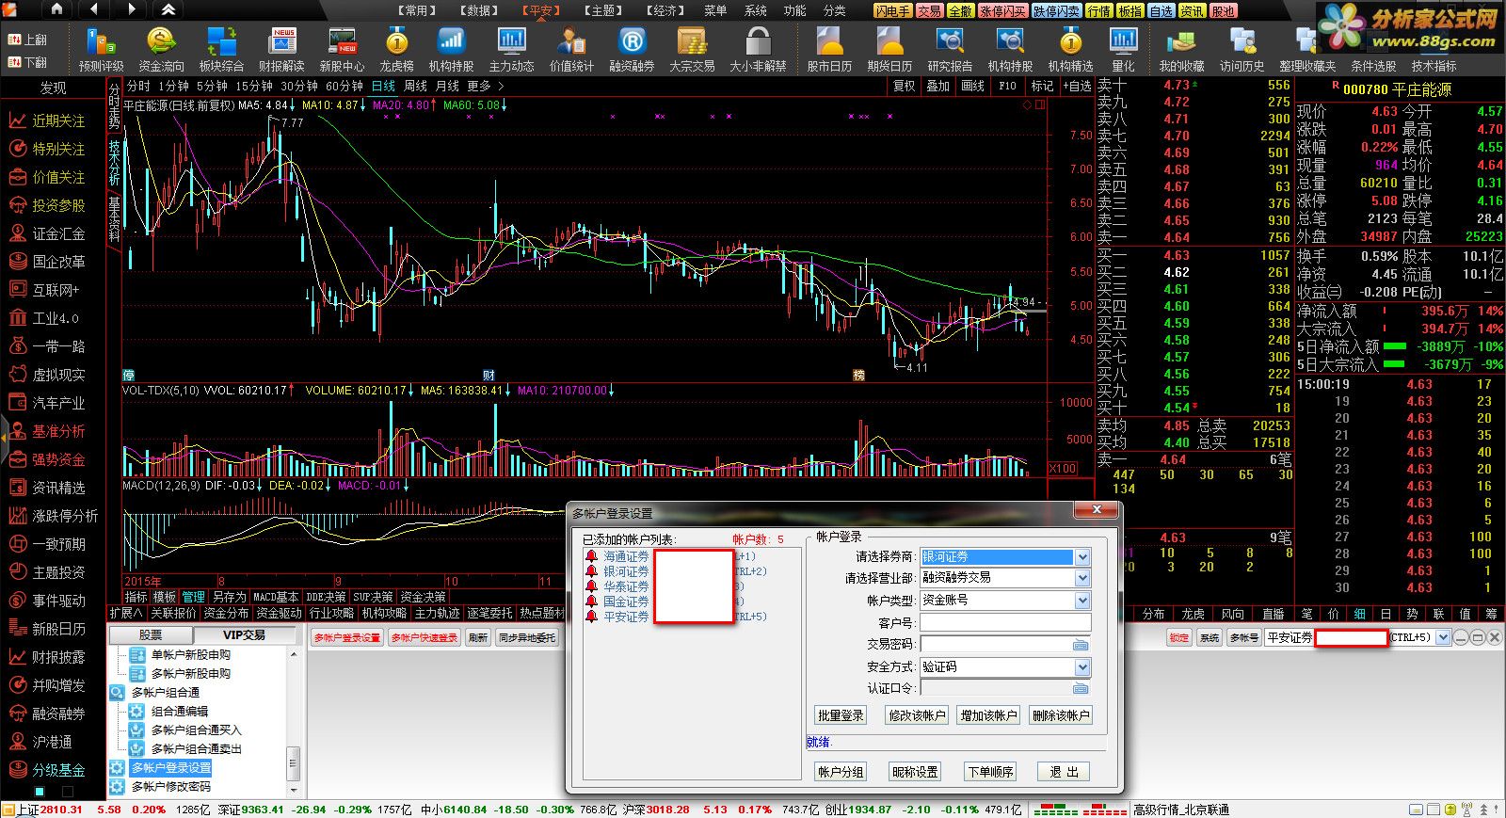Click the 涨停闪买 shortcut button
1506x818 pixels.
[x=1002, y=11]
